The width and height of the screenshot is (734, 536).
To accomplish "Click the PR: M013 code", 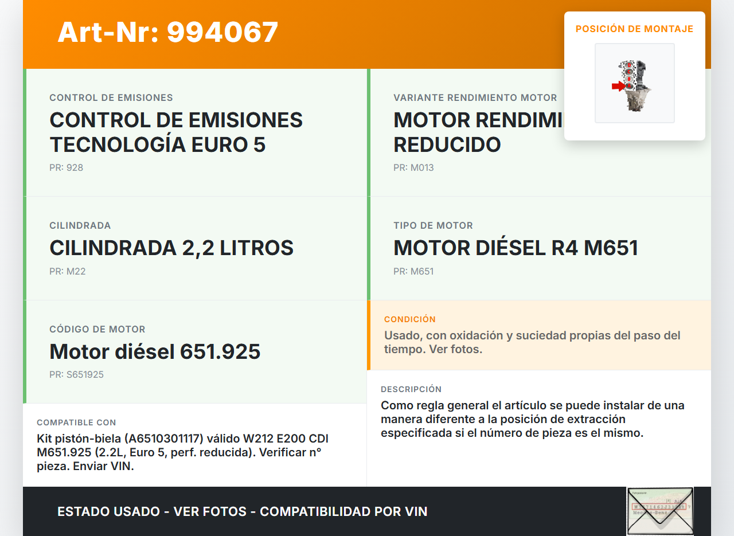I will point(413,168).
